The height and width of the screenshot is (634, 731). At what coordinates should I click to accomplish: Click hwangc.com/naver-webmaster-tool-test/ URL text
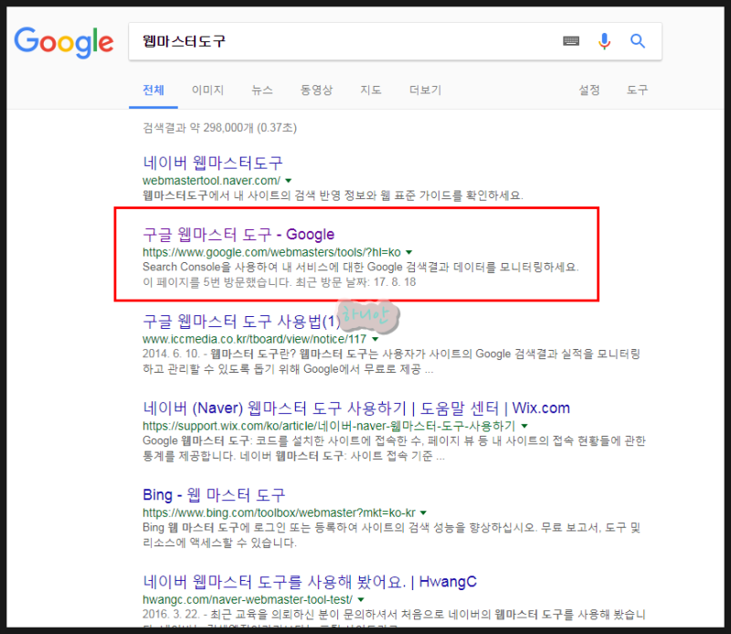[248, 599]
